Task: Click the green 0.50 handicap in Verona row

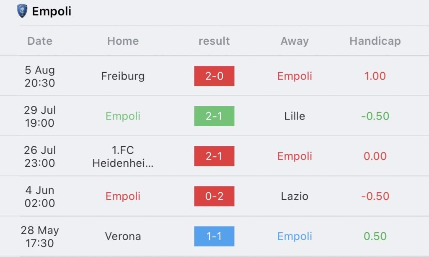Action: point(375,237)
